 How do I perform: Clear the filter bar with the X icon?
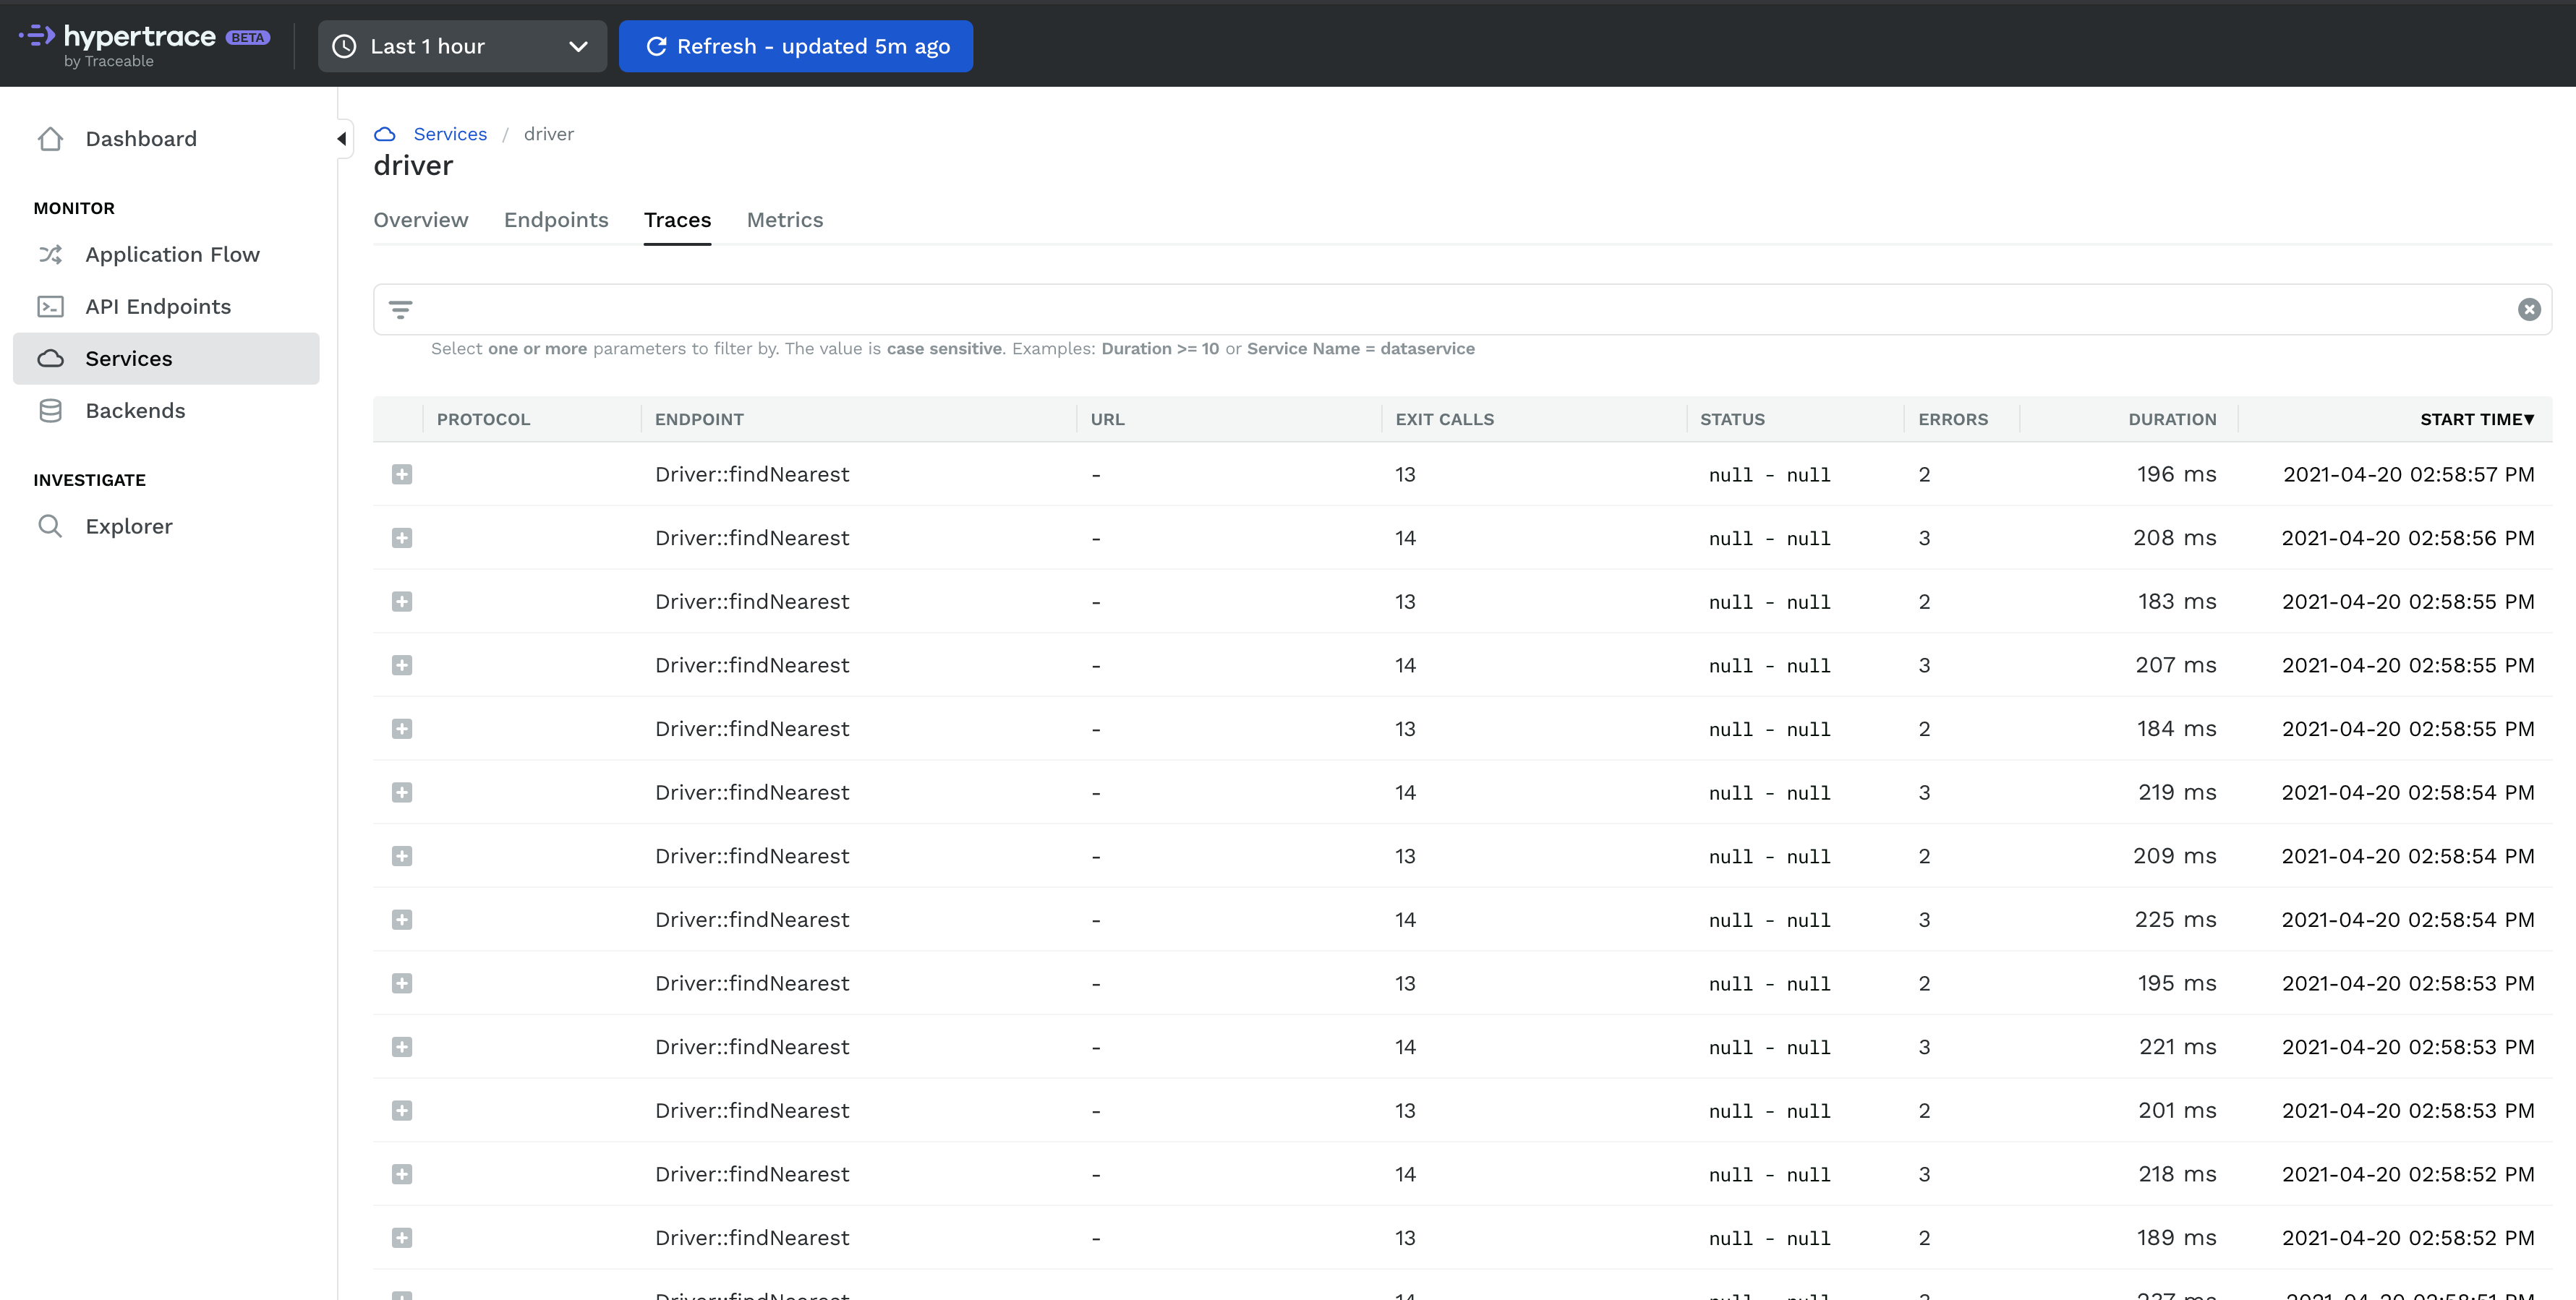point(2529,310)
